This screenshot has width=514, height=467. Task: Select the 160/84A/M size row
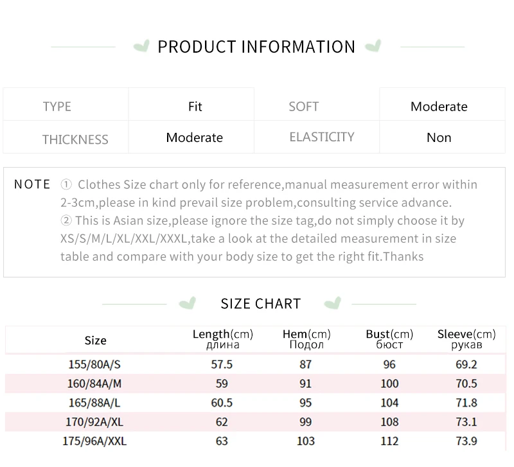click(x=255, y=383)
